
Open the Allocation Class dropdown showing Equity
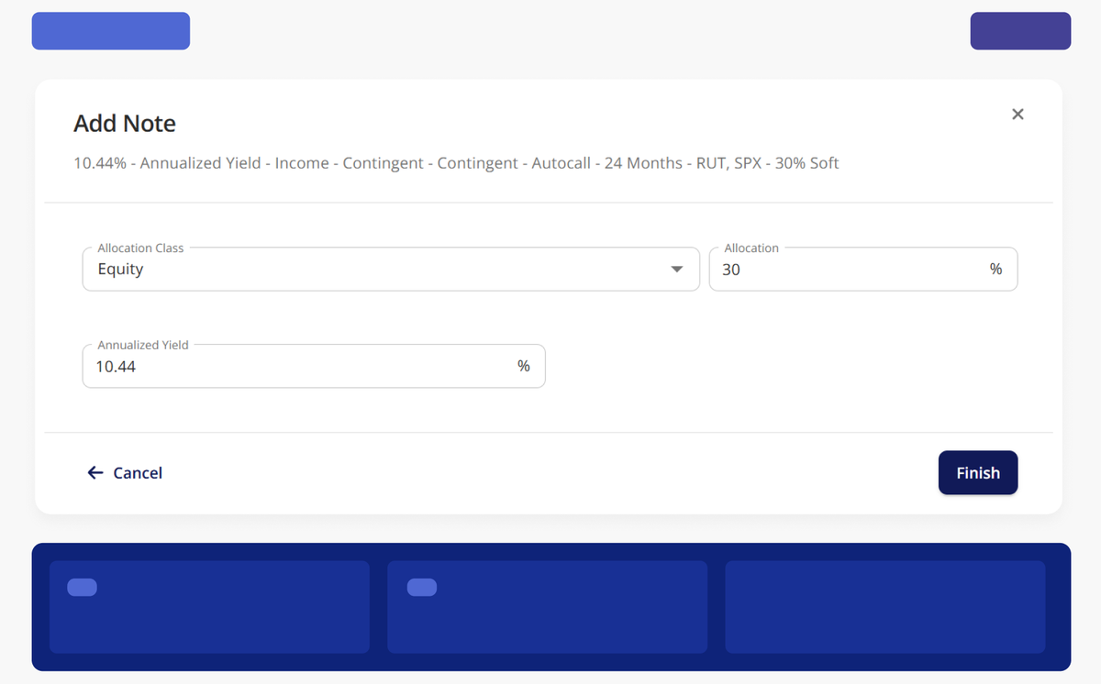(391, 270)
